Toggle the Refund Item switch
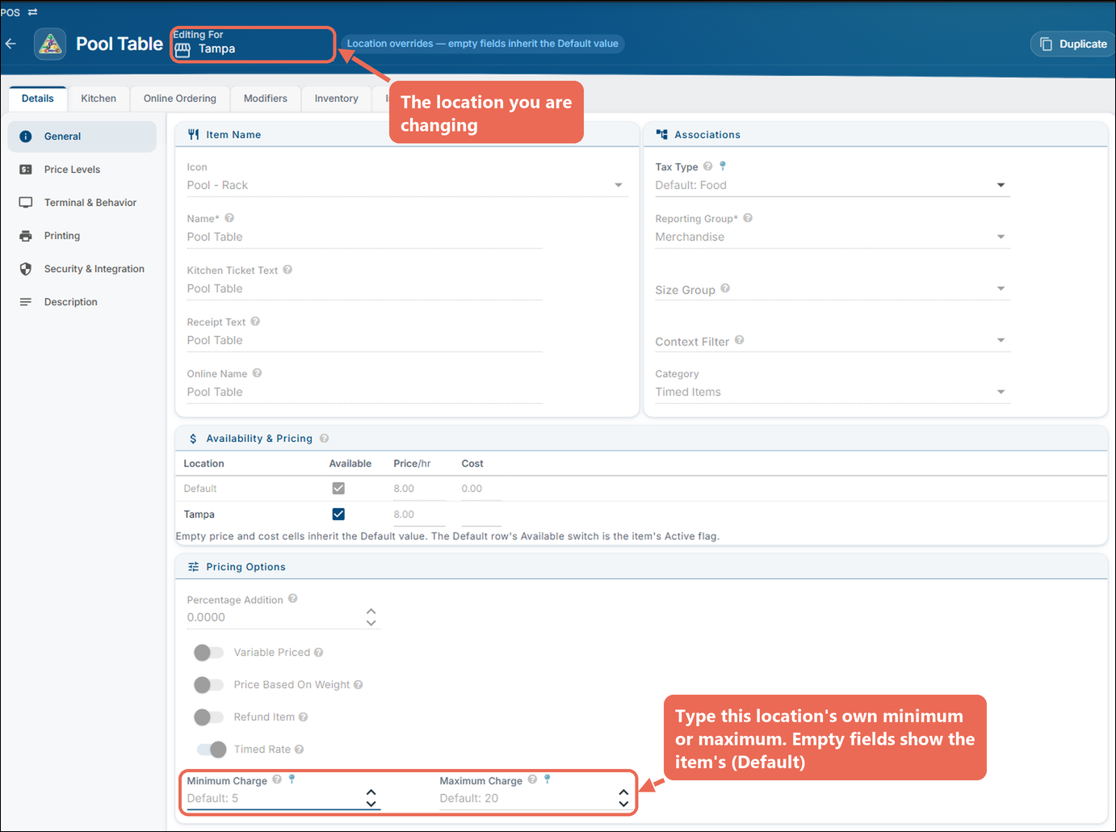The height and width of the screenshot is (832, 1116). (x=208, y=717)
